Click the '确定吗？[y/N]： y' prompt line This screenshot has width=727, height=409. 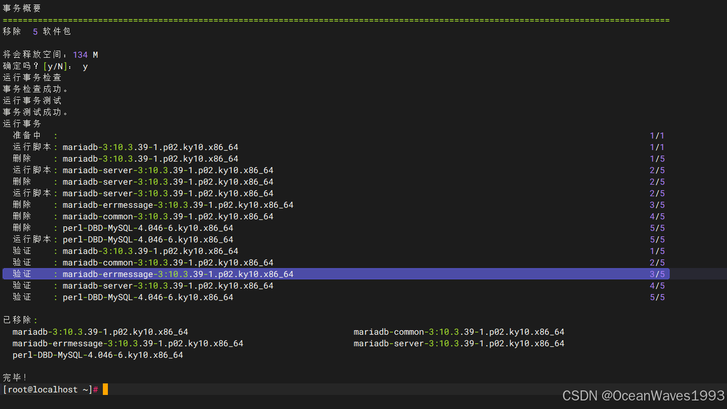[x=45, y=66]
